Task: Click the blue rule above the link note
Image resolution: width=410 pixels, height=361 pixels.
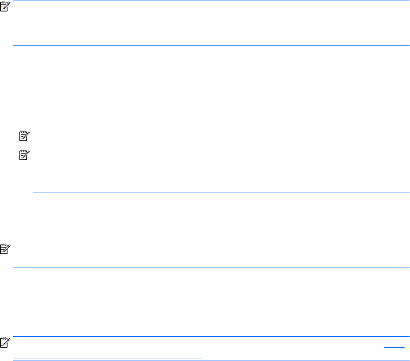Action: click(212, 337)
